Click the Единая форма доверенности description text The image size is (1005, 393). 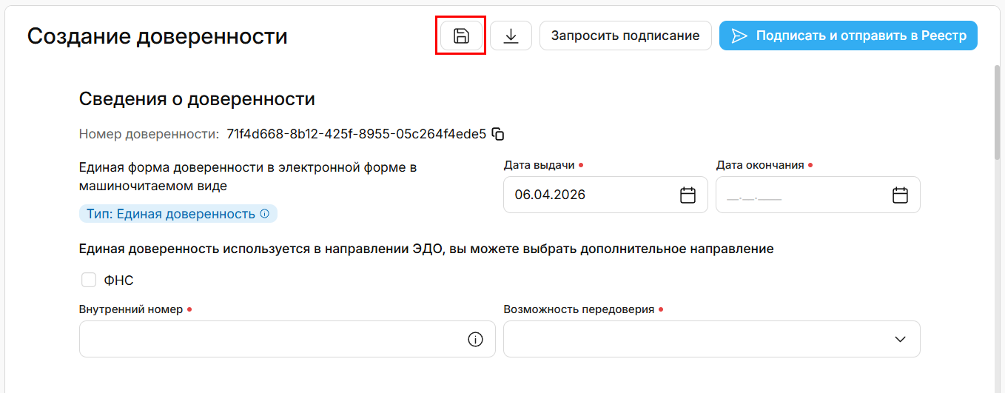[x=247, y=176]
